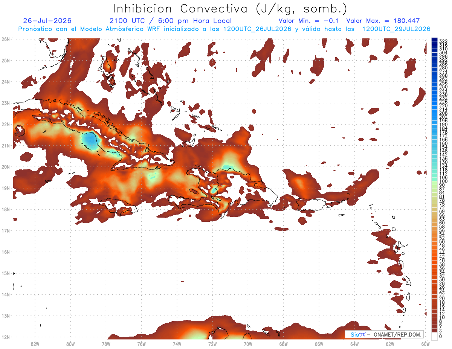Click the 25N latitude label
452x349 pixels.
click(6, 60)
